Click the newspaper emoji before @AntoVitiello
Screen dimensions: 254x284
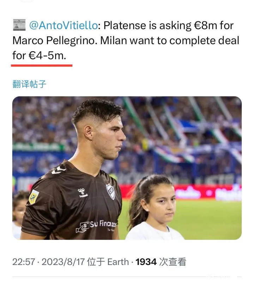pos(19,25)
